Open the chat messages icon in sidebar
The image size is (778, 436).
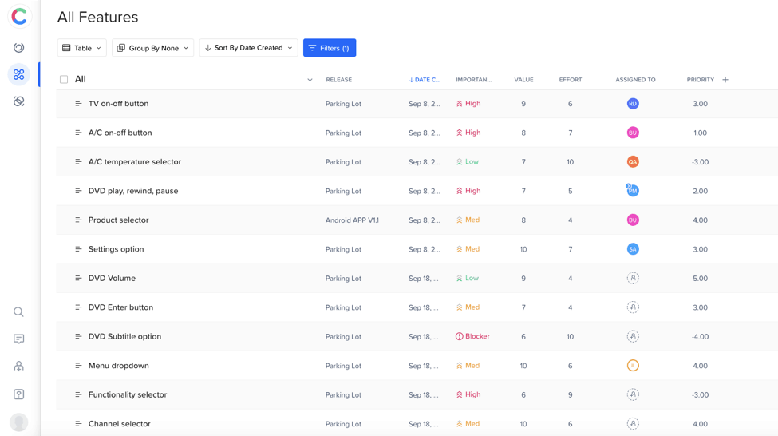[18, 339]
